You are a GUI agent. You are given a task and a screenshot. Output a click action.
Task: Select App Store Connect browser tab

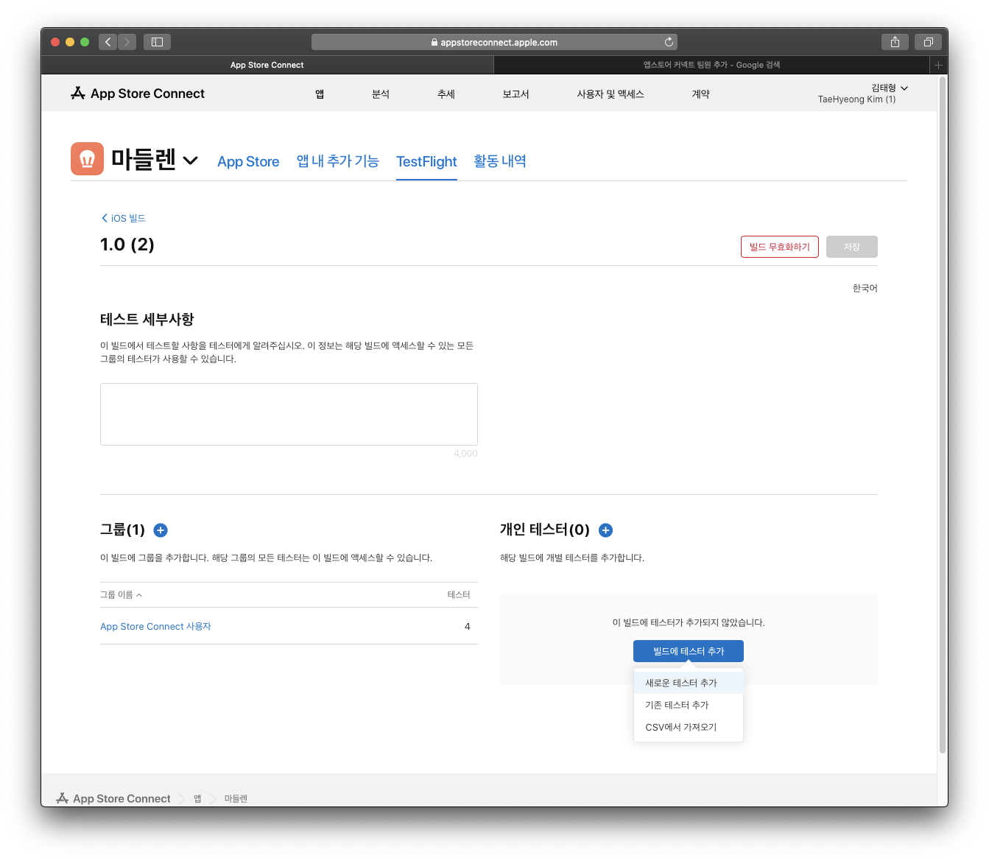point(267,65)
